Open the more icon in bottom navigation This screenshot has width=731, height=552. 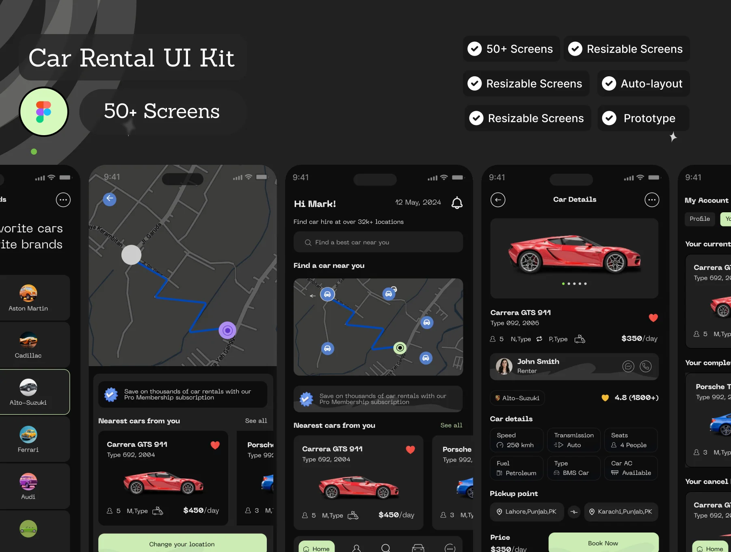[x=450, y=548]
